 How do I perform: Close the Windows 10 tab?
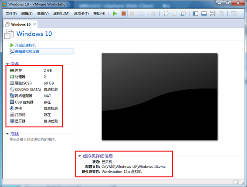tap(34, 24)
